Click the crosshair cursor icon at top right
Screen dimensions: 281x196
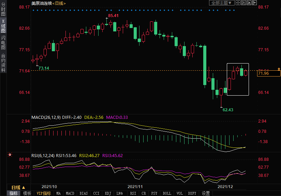pos(238,3)
